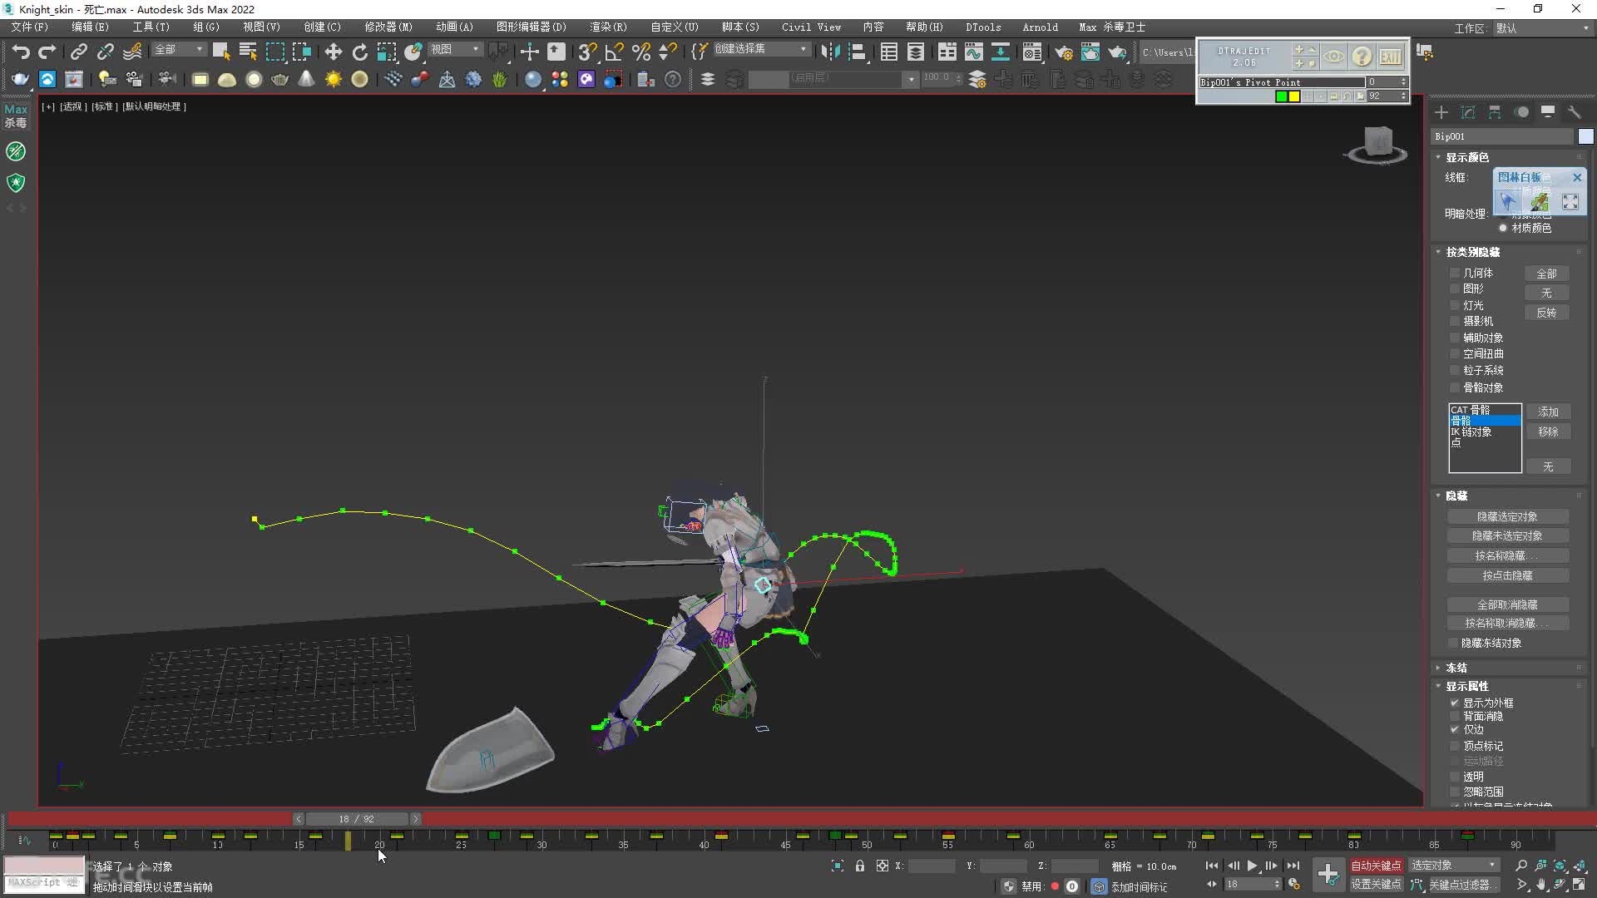Image resolution: width=1597 pixels, height=898 pixels.
Task: Open the Curve Editor icon
Action: pyautogui.click(x=973, y=52)
